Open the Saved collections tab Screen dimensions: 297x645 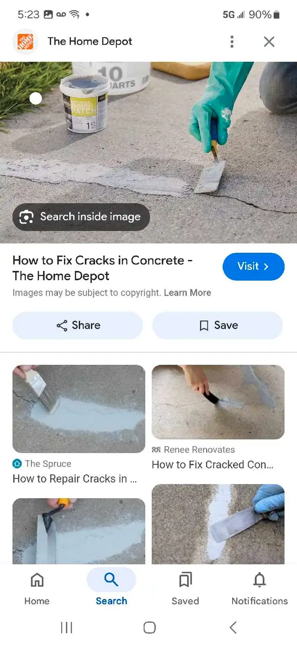185,589
